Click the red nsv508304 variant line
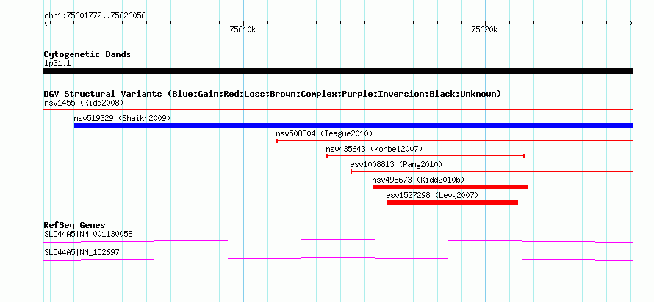Image resolution: width=654 pixels, height=302 pixels. pos(455,141)
